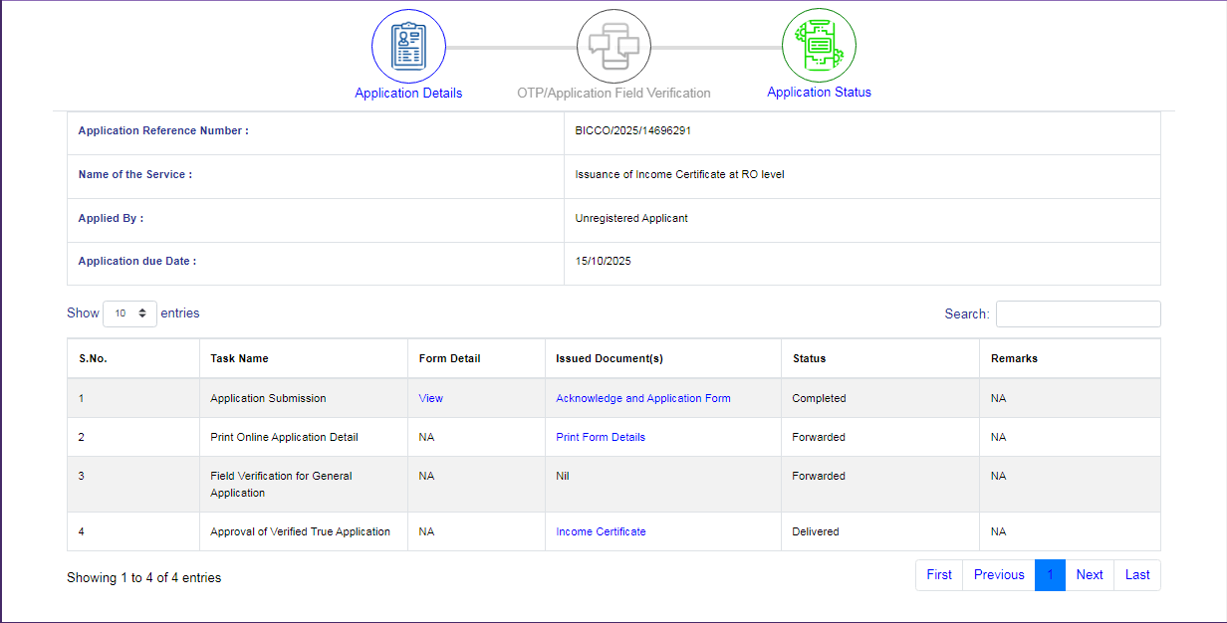Click the Previous page button
The image size is (1227, 623).
coord(999,574)
